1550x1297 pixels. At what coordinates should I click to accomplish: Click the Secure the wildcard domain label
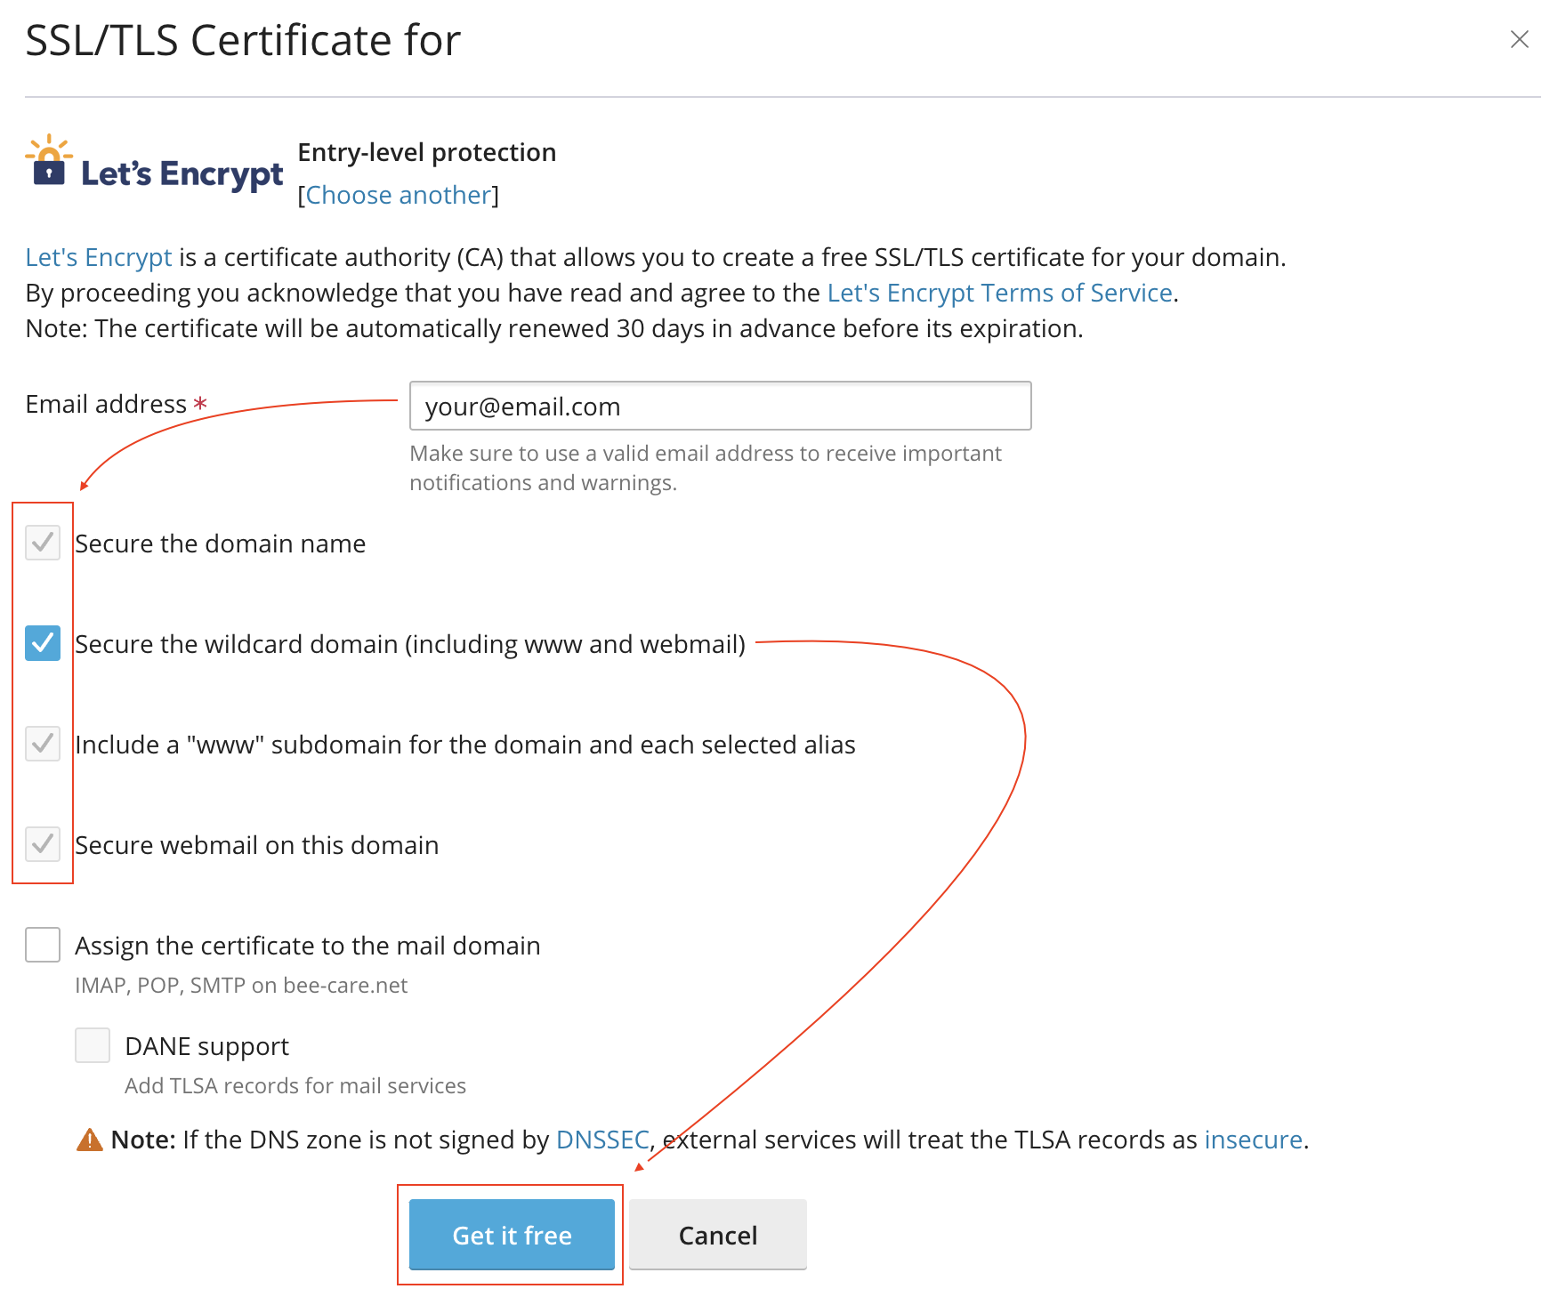pyautogui.click(x=410, y=644)
